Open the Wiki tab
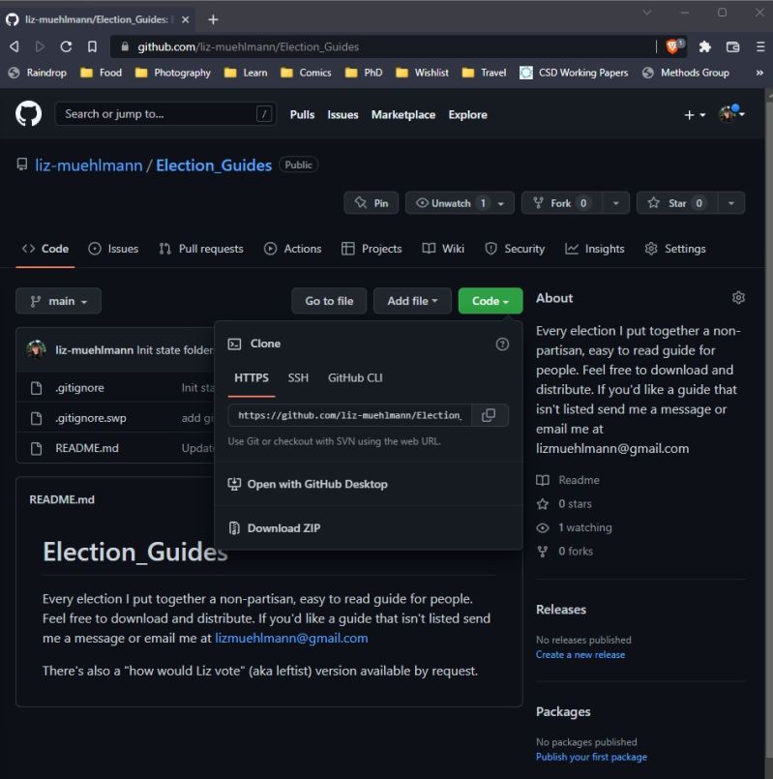The height and width of the screenshot is (779, 773). 443,249
